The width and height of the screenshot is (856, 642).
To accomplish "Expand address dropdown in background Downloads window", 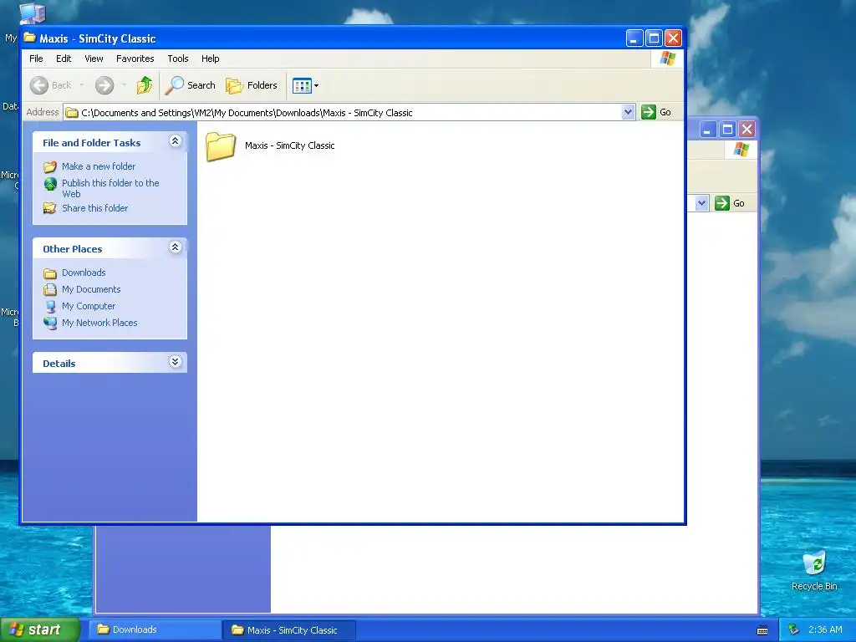I will (x=701, y=203).
